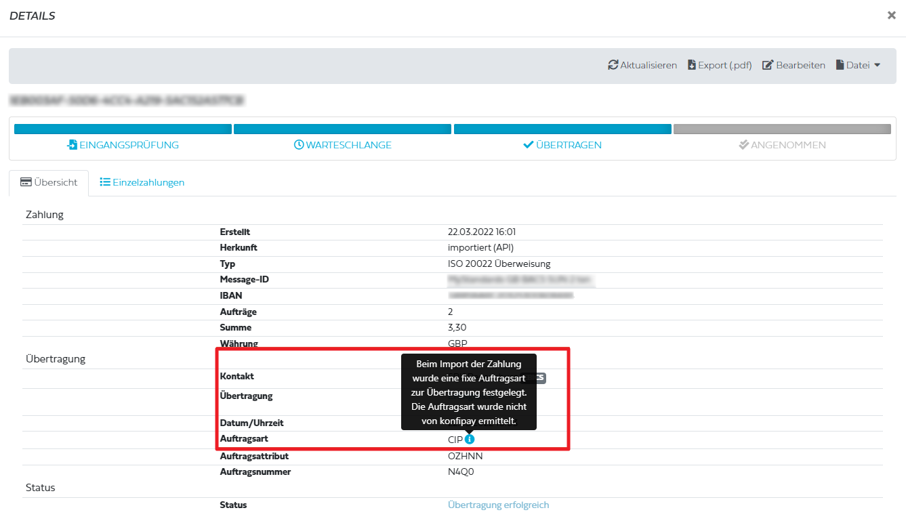Click the Datei file icon

[x=840, y=65]
